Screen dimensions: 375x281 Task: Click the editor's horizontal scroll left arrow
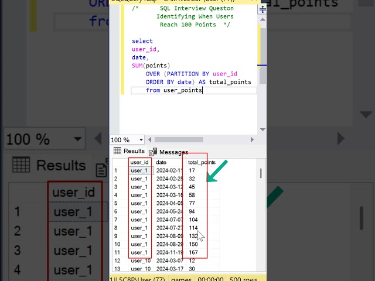150,140
